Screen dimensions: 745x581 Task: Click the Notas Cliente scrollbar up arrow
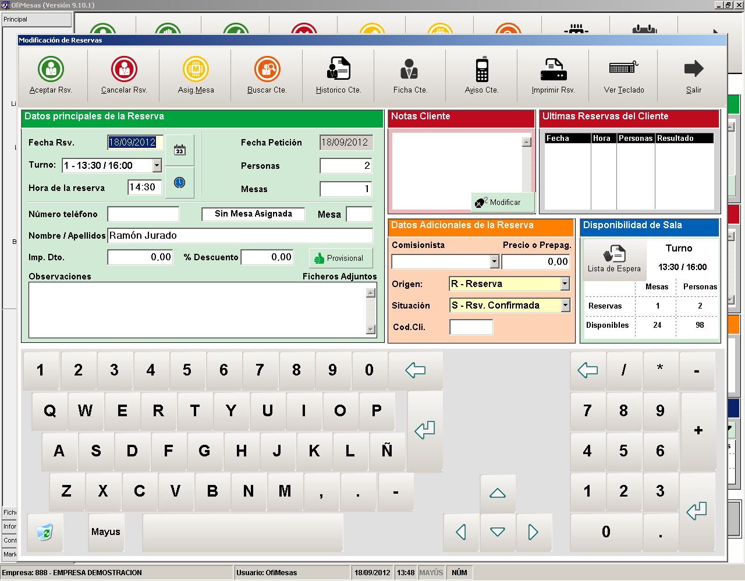click(526, 142)
